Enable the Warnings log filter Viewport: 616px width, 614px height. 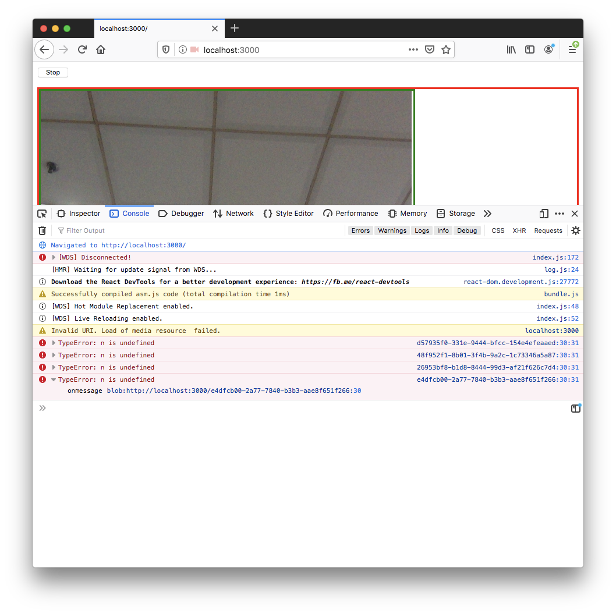392,230
